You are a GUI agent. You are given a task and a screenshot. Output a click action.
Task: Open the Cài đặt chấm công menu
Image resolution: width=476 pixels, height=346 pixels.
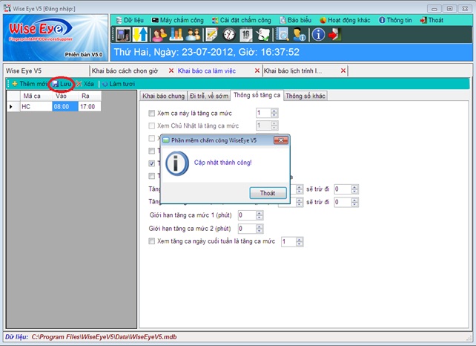pyautogui.click(x=242, y=20)
